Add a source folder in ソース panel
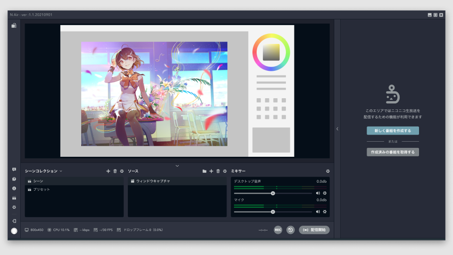The width and height of the screenshot is (453, 255). tap(204, 171)
